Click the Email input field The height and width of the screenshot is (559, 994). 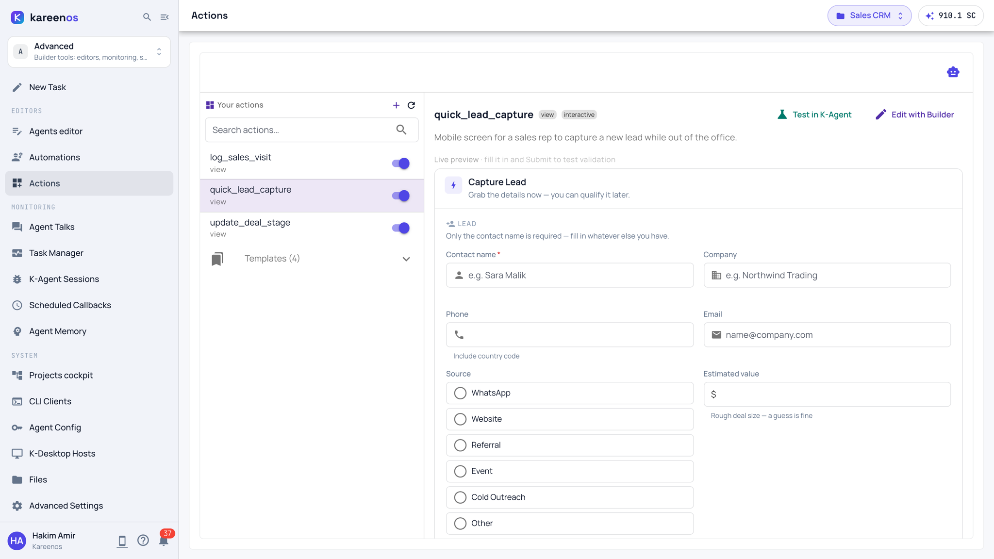(x=827, y=335)
